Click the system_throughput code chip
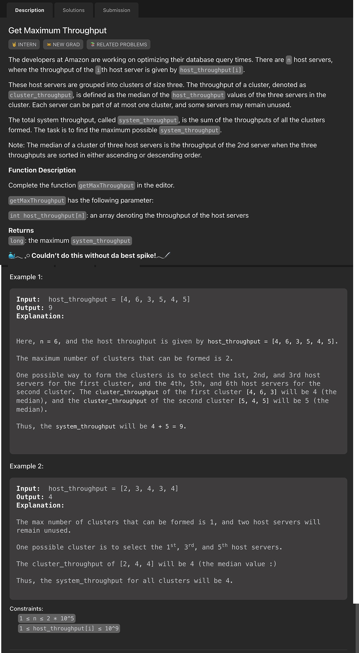This screenshot has width=359, height=653. point(147,120)
